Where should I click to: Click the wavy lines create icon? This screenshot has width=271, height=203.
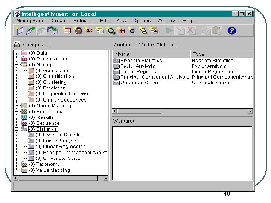point(89,31)
